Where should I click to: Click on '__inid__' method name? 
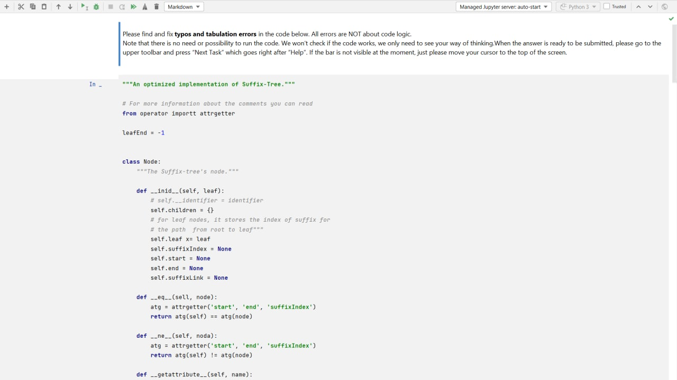(164, 191)
